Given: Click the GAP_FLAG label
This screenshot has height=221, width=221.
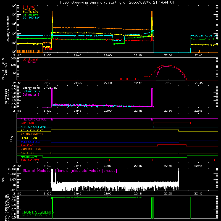Looking at the screenshot, I should 27,123.
